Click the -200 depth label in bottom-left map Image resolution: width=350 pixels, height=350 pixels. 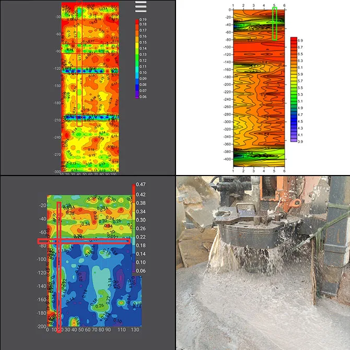41,326
